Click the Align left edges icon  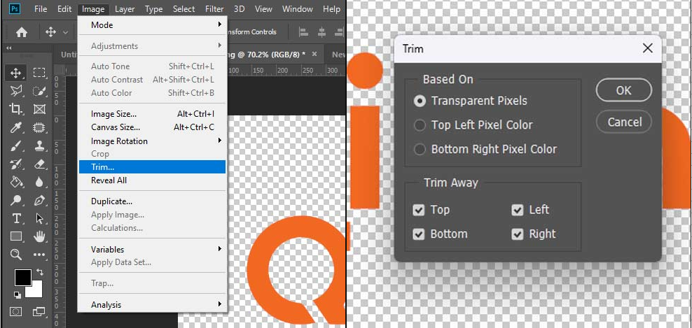[x=304, y=32]
